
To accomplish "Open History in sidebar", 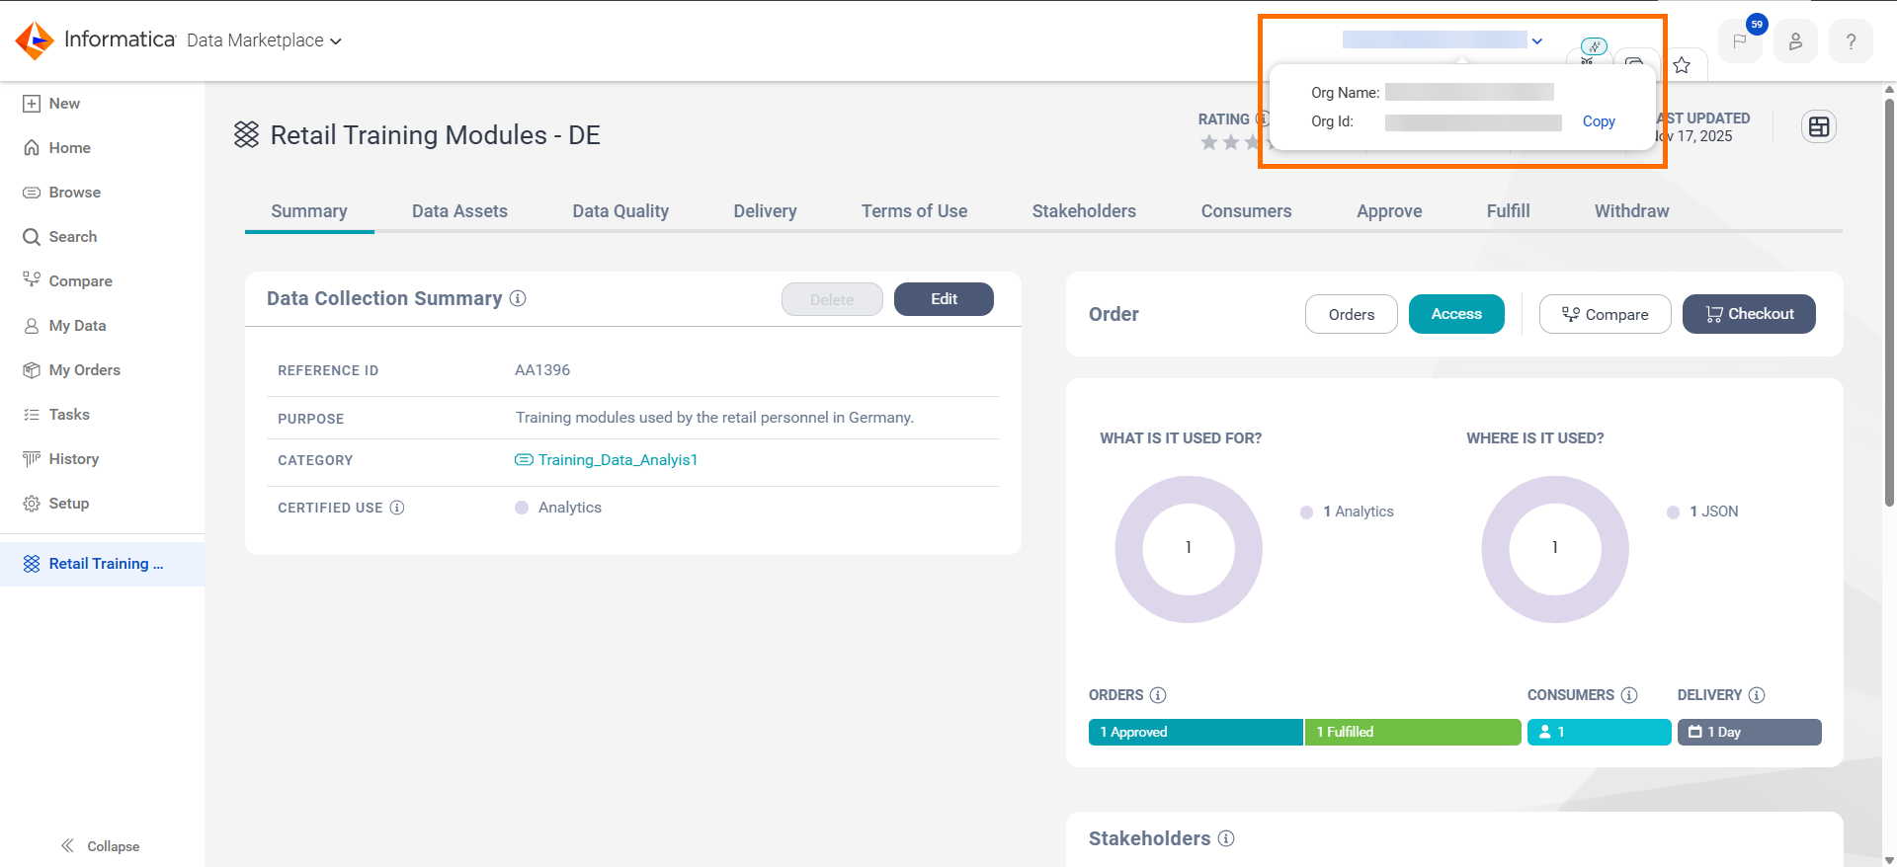I will pyautogui.click(x=61, y=459).
